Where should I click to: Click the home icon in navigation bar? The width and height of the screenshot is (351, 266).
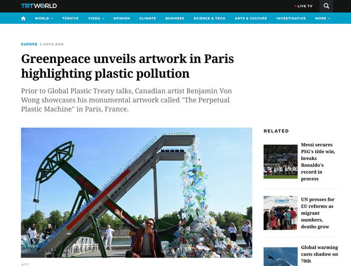point(23,19)
